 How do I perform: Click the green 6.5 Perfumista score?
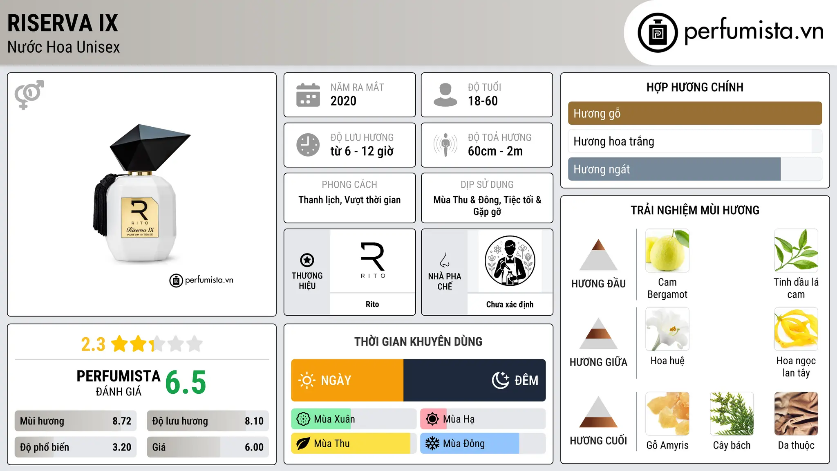click(x=186, y=382)
